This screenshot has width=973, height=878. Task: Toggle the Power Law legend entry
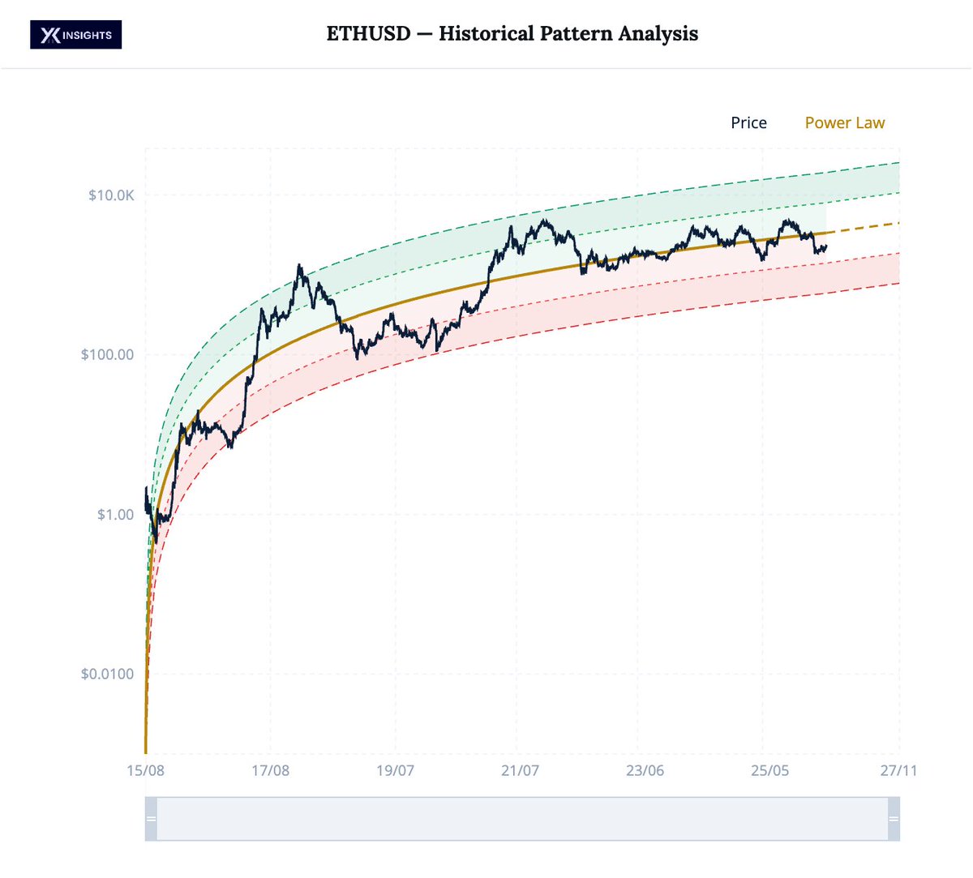tap(844, 123)
